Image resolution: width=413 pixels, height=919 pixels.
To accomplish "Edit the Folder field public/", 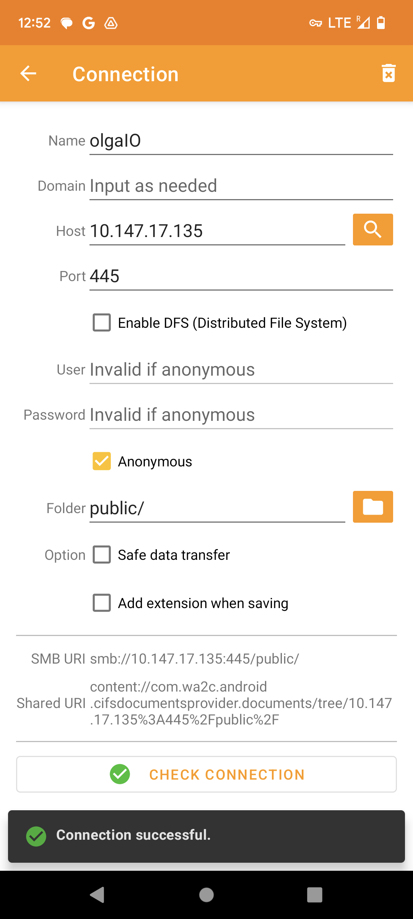I will [x=217, y=509].
